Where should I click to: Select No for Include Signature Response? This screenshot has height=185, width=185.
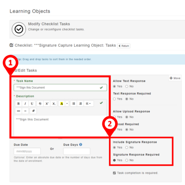tap(127, 148)
